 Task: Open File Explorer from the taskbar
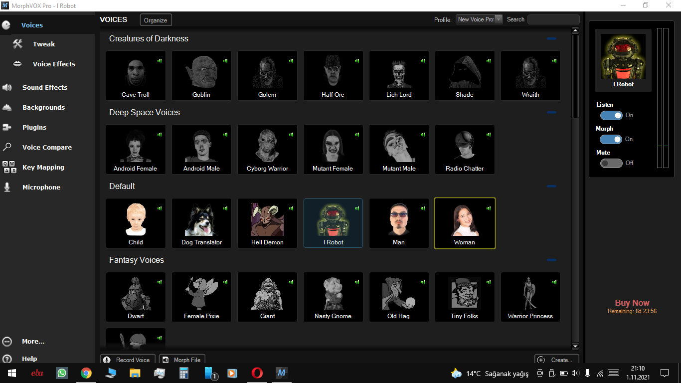135,373
